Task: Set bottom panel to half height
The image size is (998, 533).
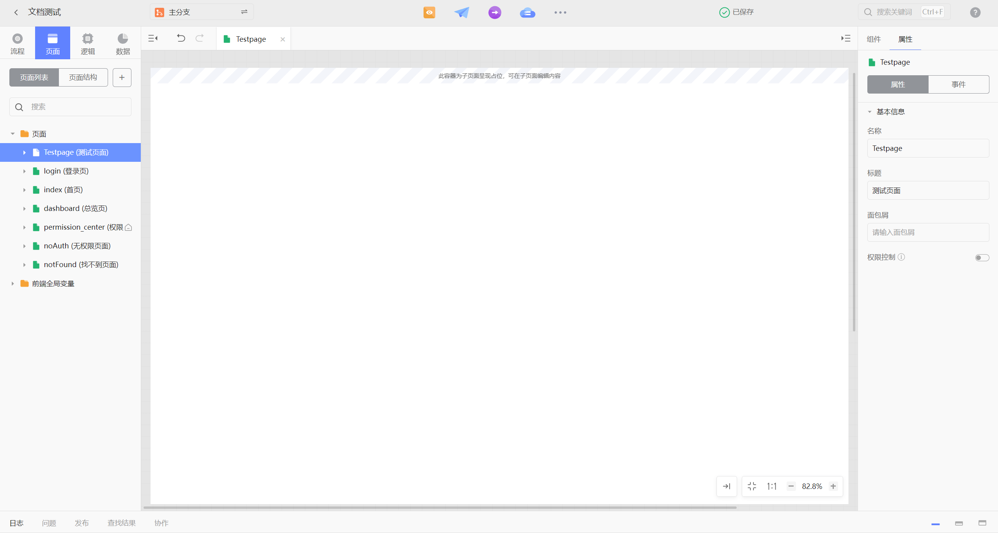Action: pos(959,523)
